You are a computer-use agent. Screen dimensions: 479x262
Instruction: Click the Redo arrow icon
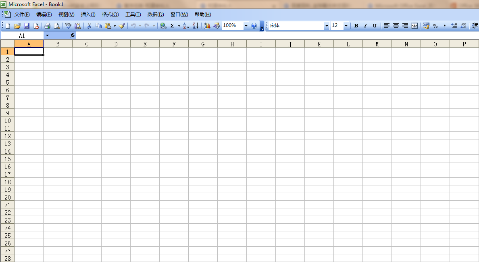[x=147, y=26]
